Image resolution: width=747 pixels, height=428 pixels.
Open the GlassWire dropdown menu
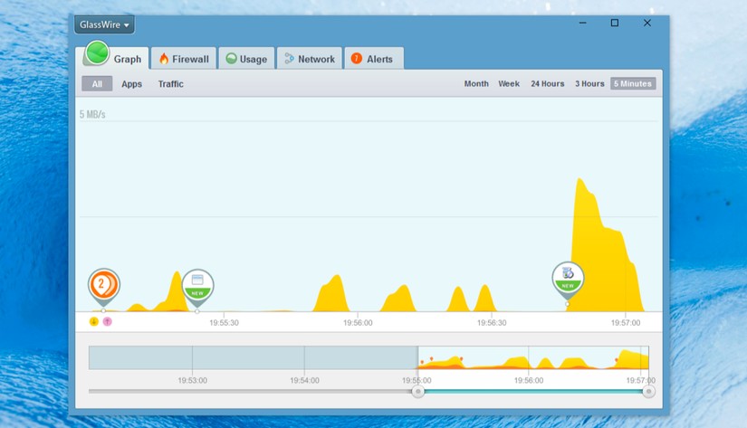click(x=104, y=24)
